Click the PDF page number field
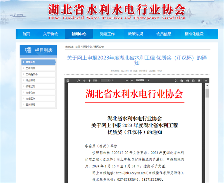 point(105,80)
